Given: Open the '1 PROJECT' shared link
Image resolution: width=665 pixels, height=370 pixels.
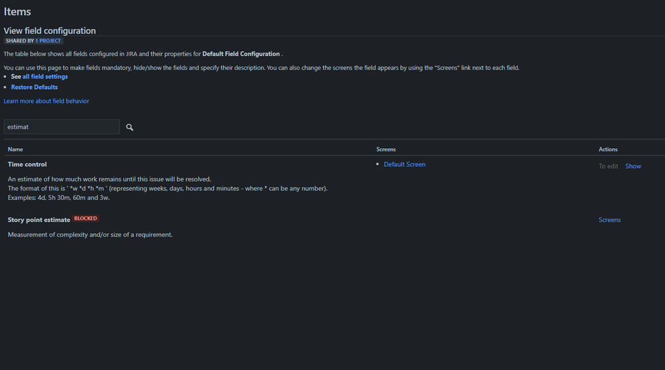Looking at the screenshot, I should (48, 41).
